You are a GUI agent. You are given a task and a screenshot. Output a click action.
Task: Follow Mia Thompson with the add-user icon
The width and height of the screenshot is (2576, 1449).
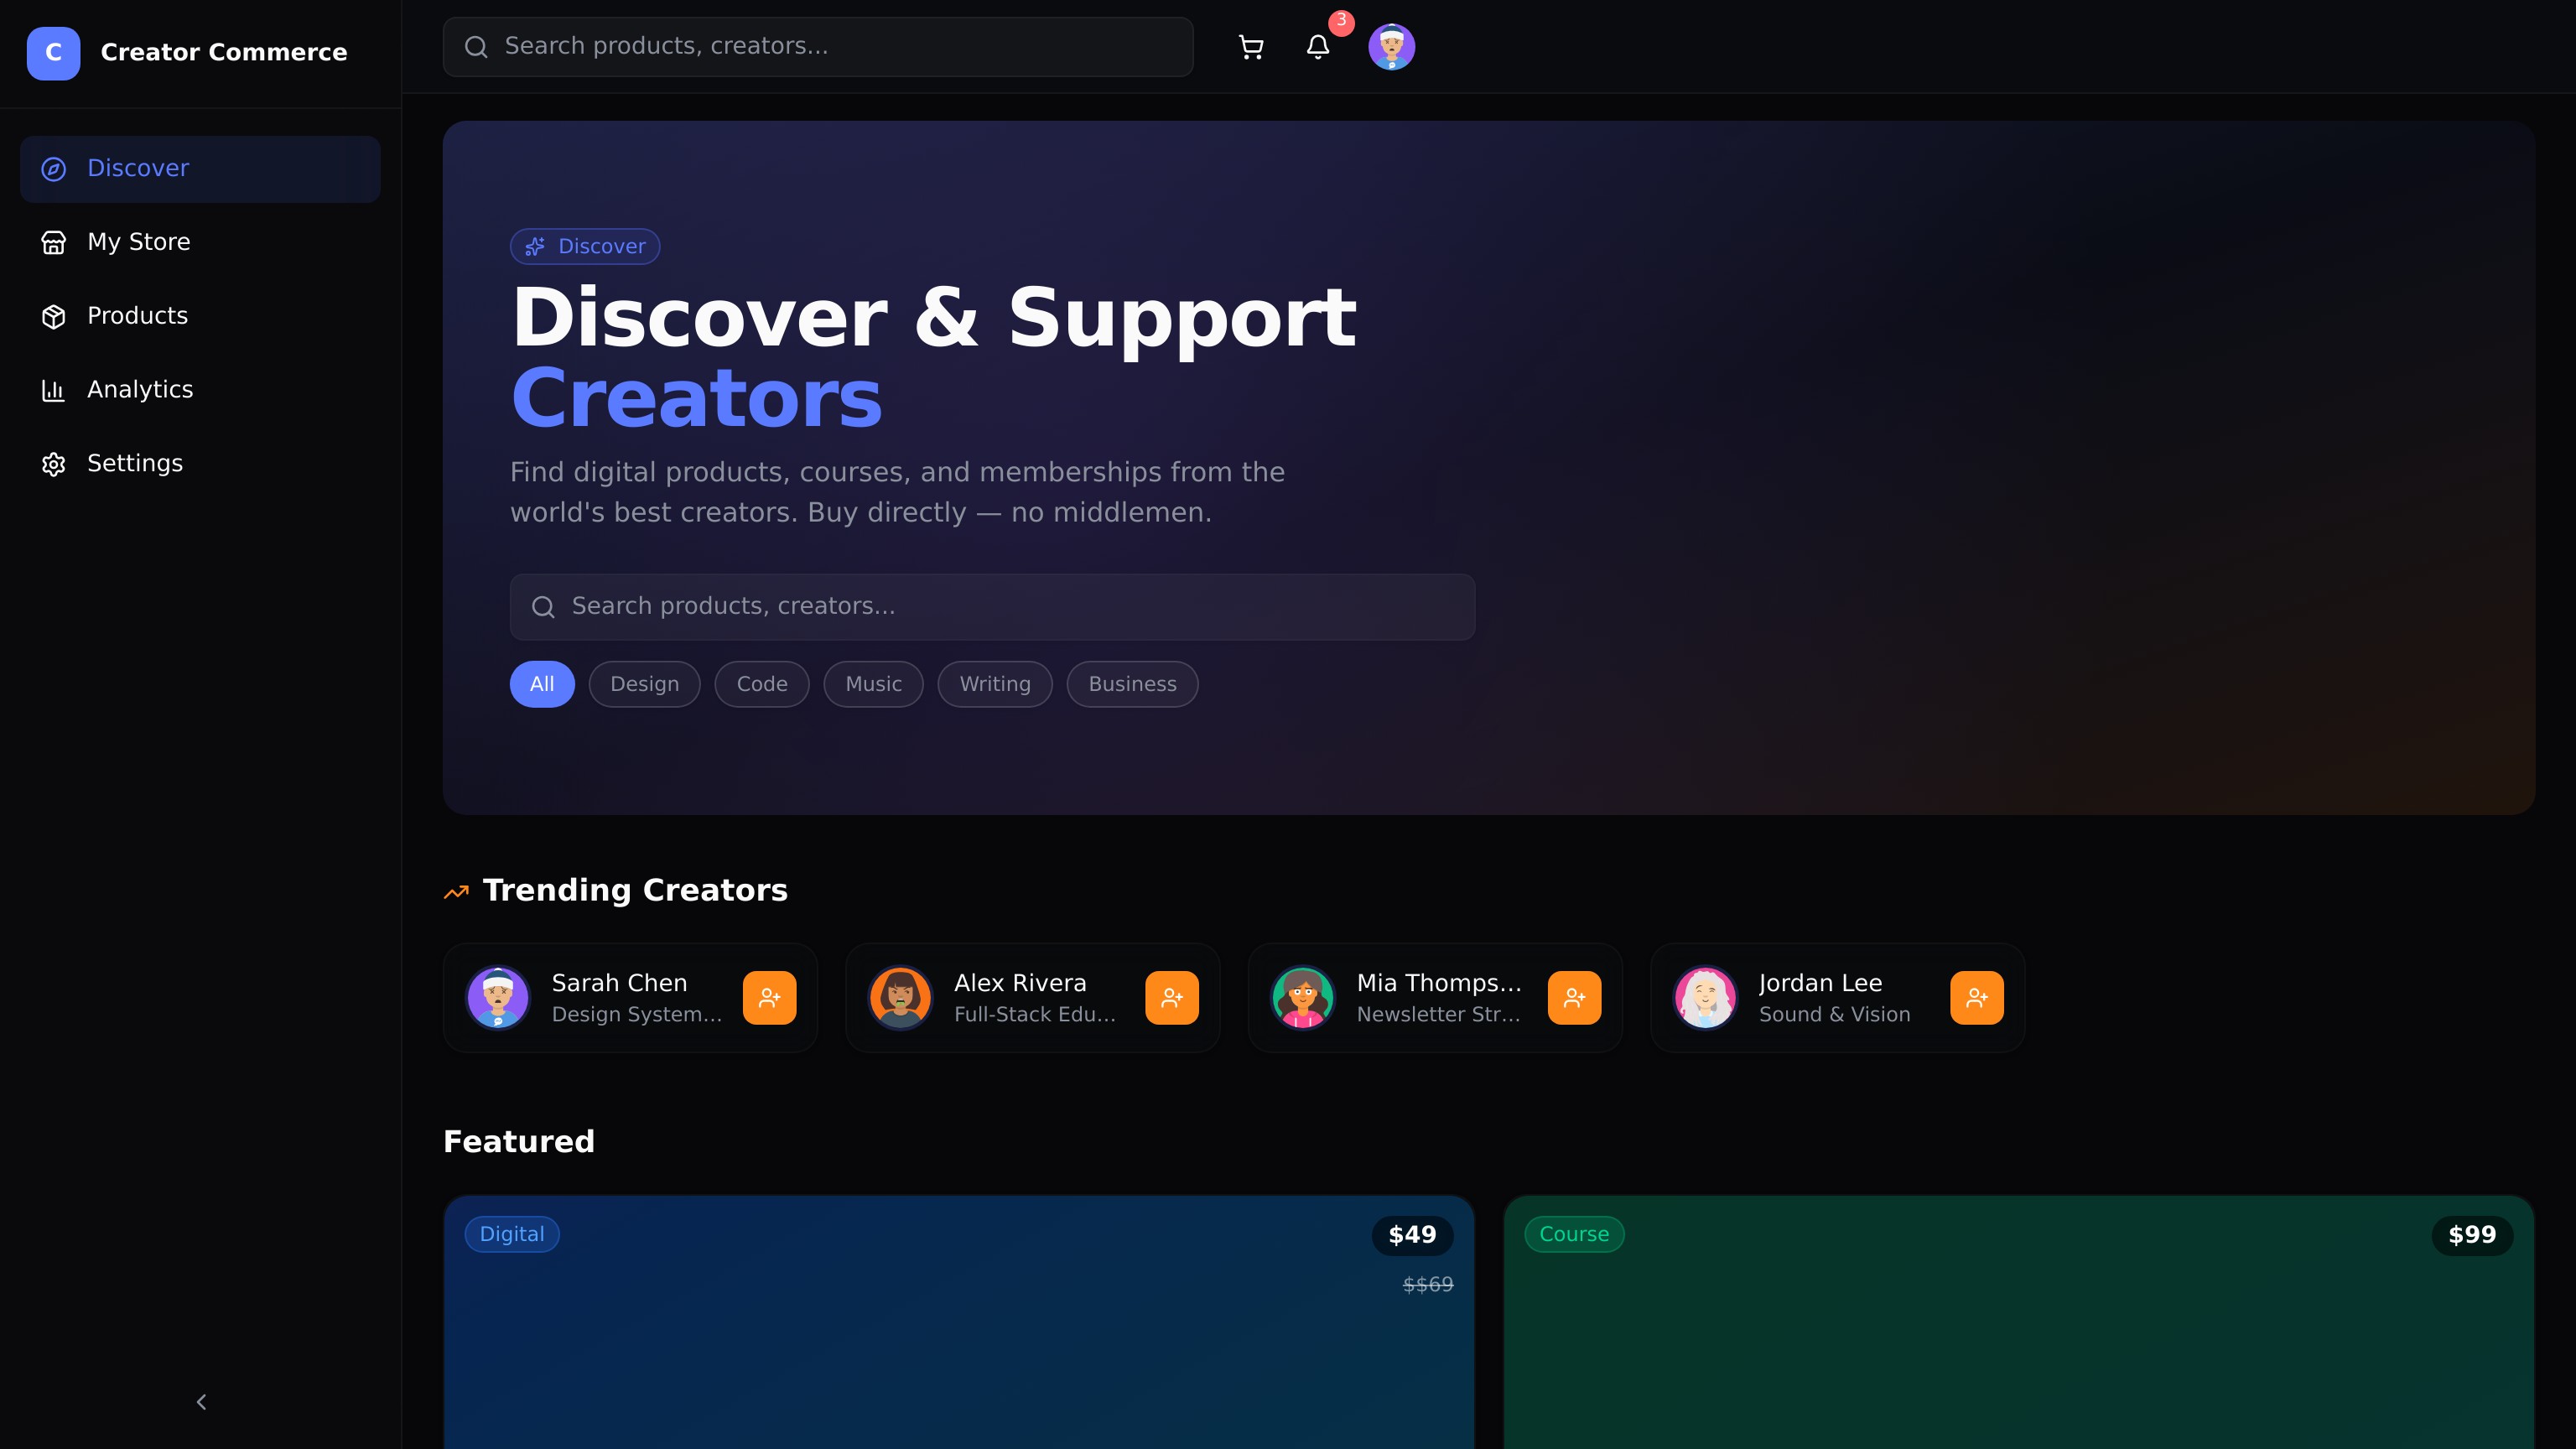click(1574, 997)
